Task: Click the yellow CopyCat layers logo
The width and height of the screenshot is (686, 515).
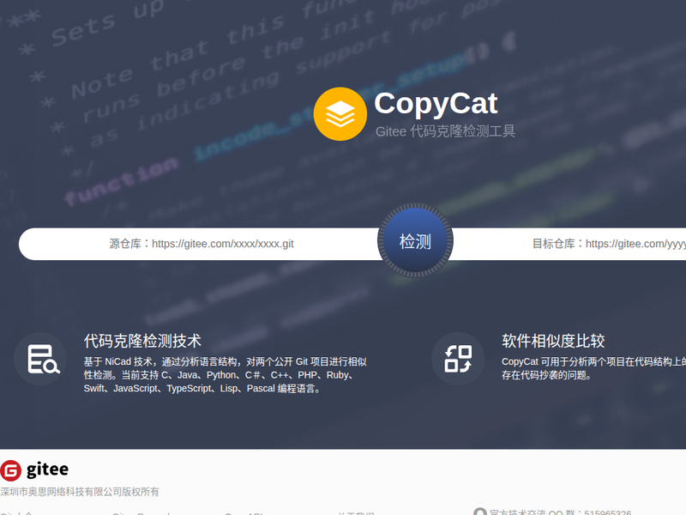Action: click(340, 114)
